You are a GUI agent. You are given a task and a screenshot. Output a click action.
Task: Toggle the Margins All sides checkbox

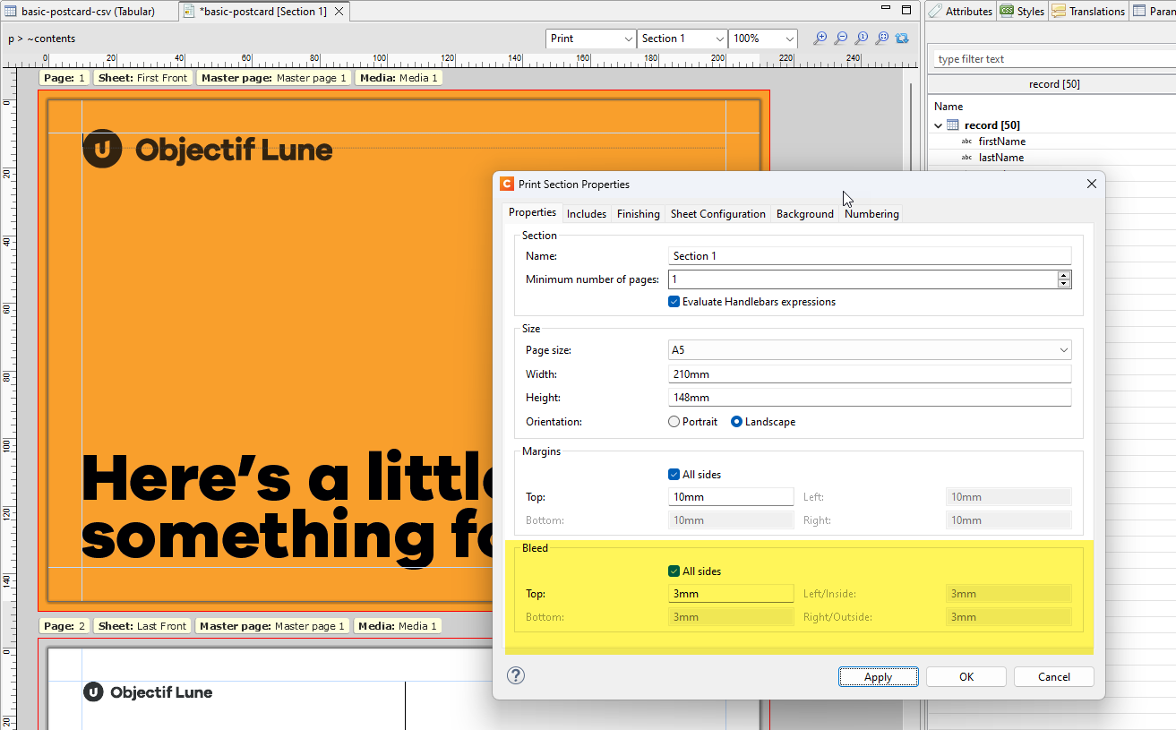[674, 475]
